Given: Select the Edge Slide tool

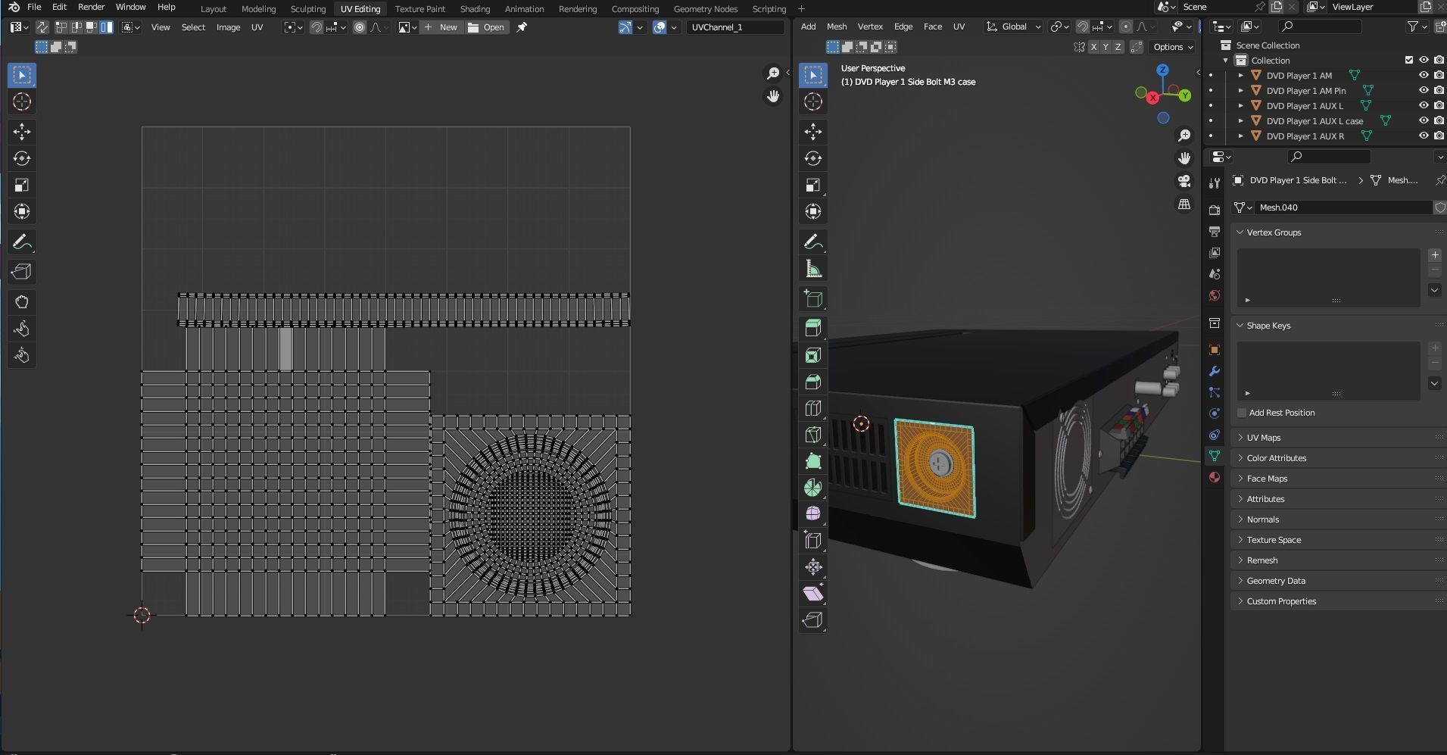Looking at the screenshot, I should (813, 541).
